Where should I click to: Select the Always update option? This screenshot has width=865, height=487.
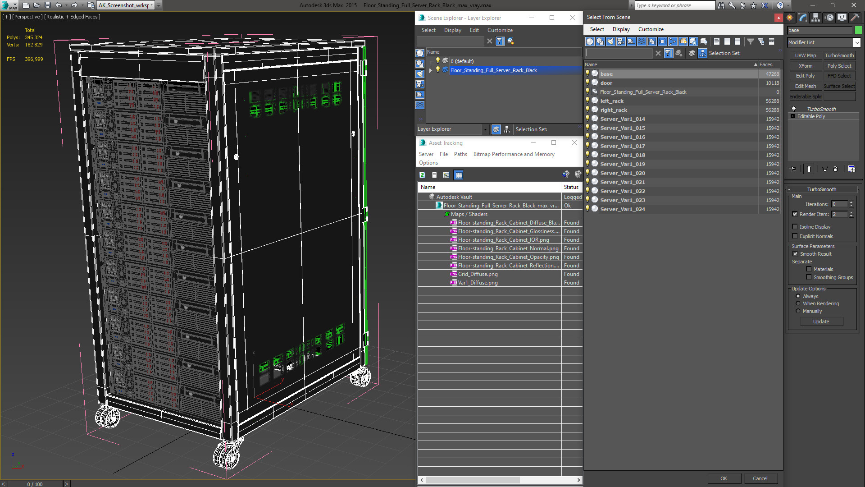[x=798, y=296]
